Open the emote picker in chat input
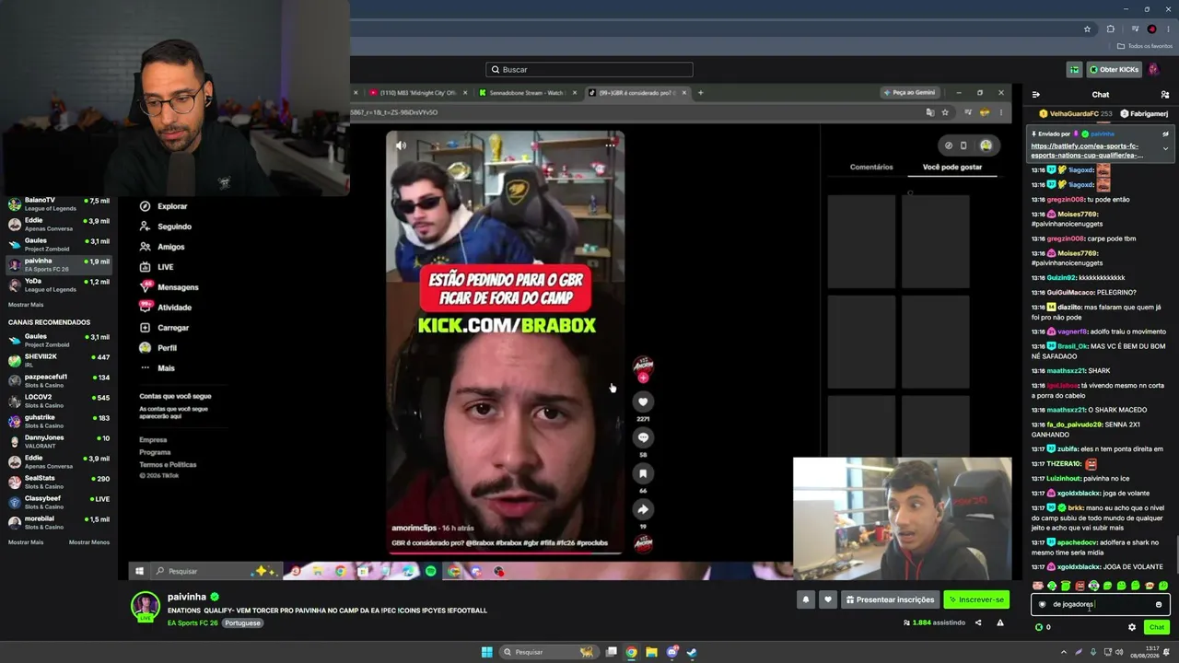 (1159, 605)
